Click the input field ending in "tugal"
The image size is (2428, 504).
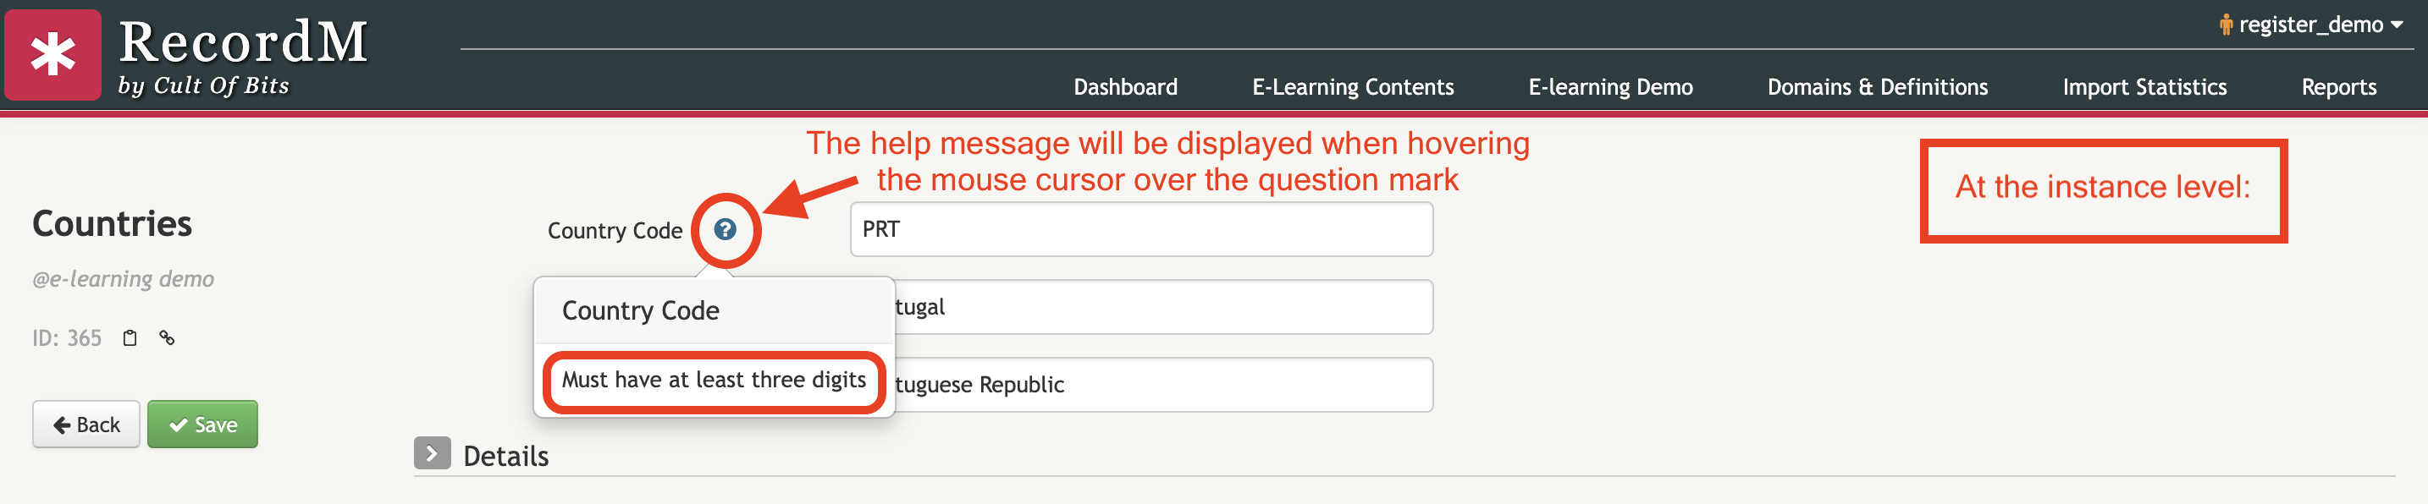coord(1163,307)
